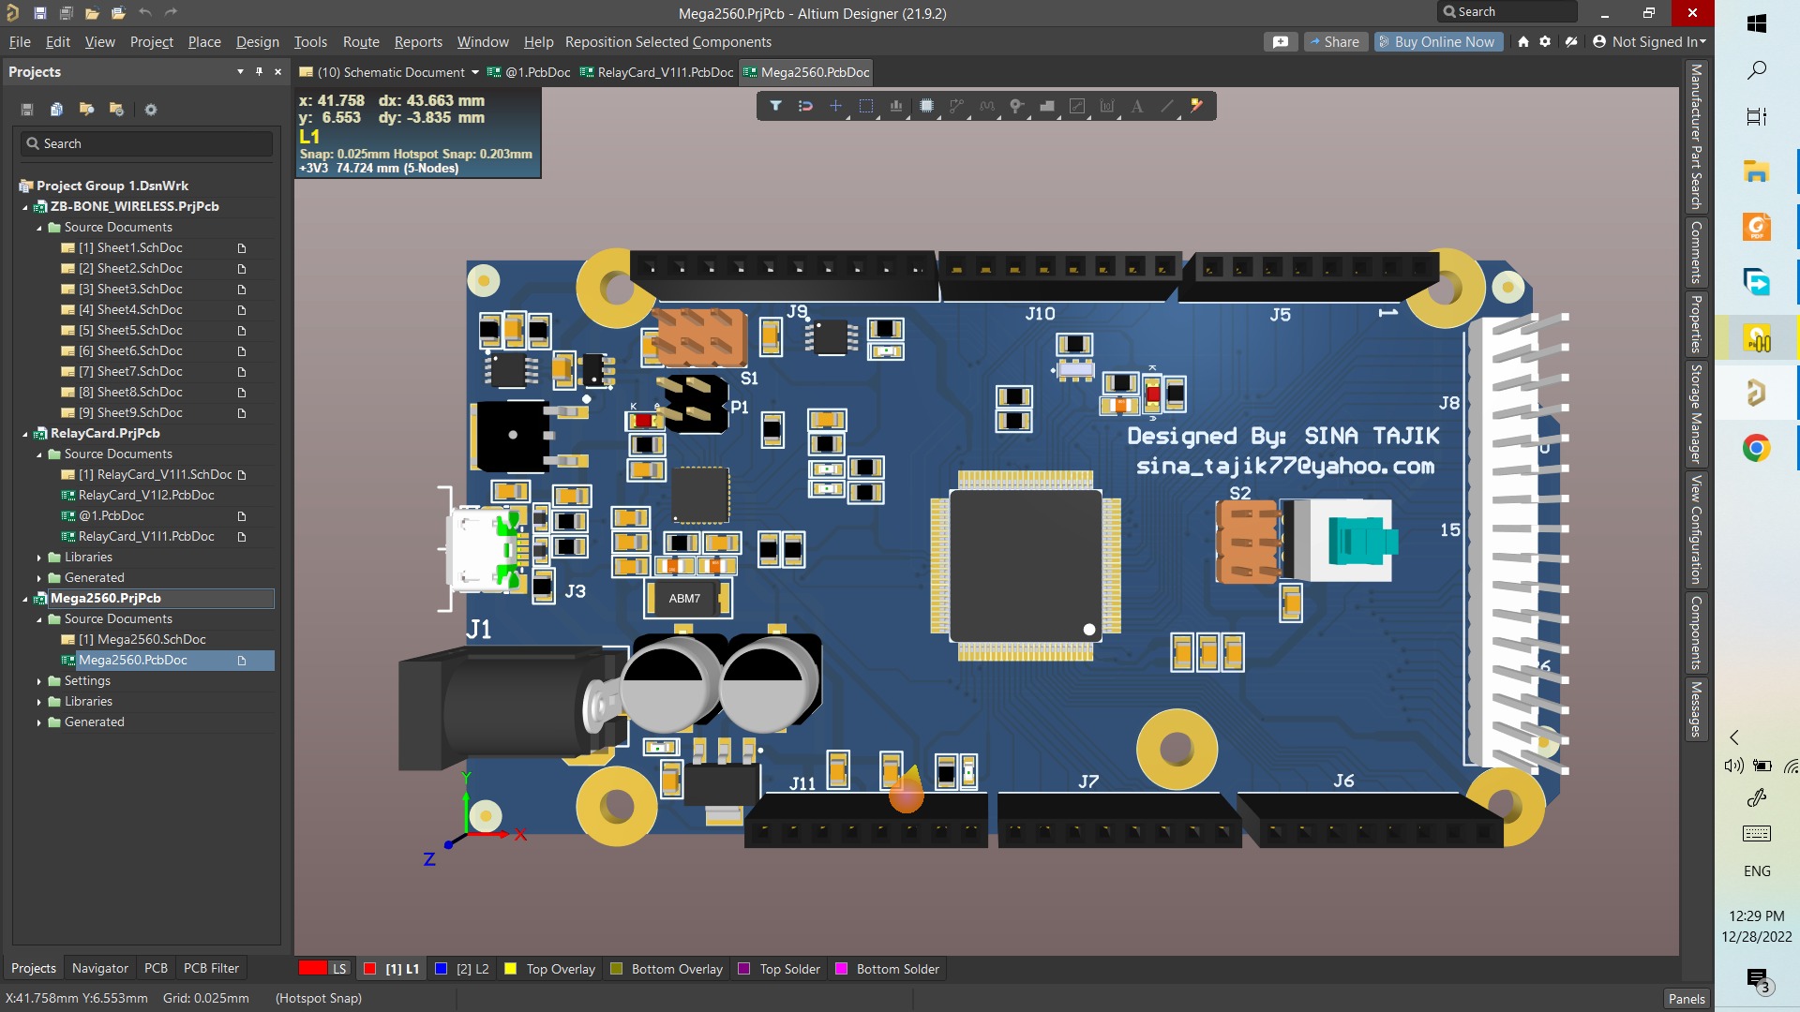Click the select rectangle tool icon
The height and width of the screenshot is (1012, 1800).
click(866, 106)
